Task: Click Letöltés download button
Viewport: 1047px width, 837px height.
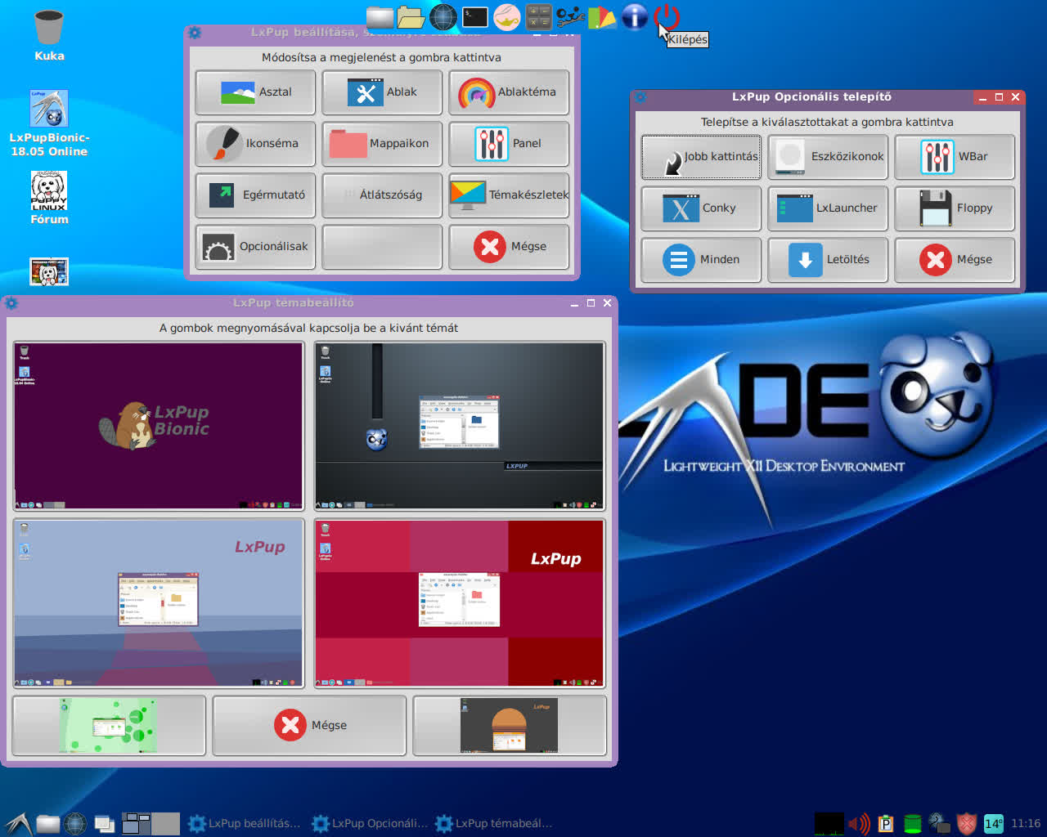Action: [828, 260]
